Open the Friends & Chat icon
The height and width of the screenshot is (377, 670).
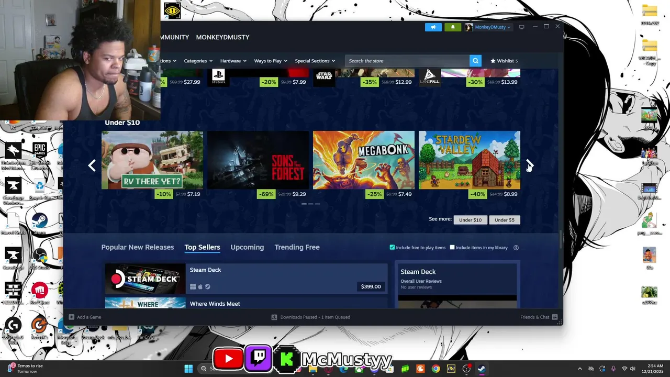point(555,317)
